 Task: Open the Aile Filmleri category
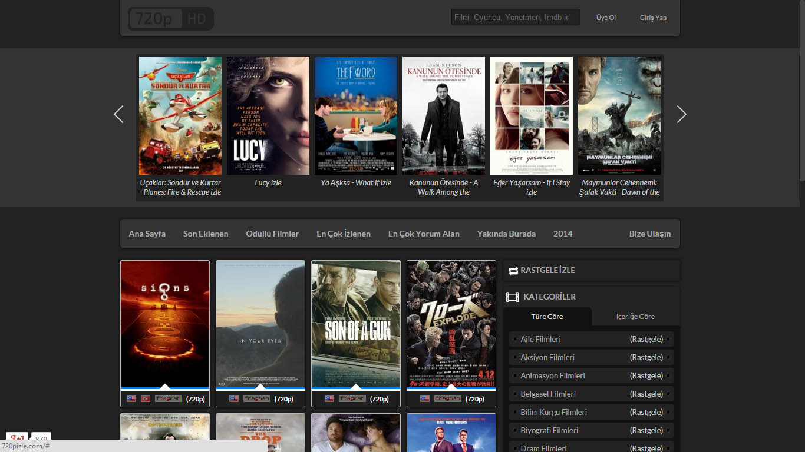[540, 339]
